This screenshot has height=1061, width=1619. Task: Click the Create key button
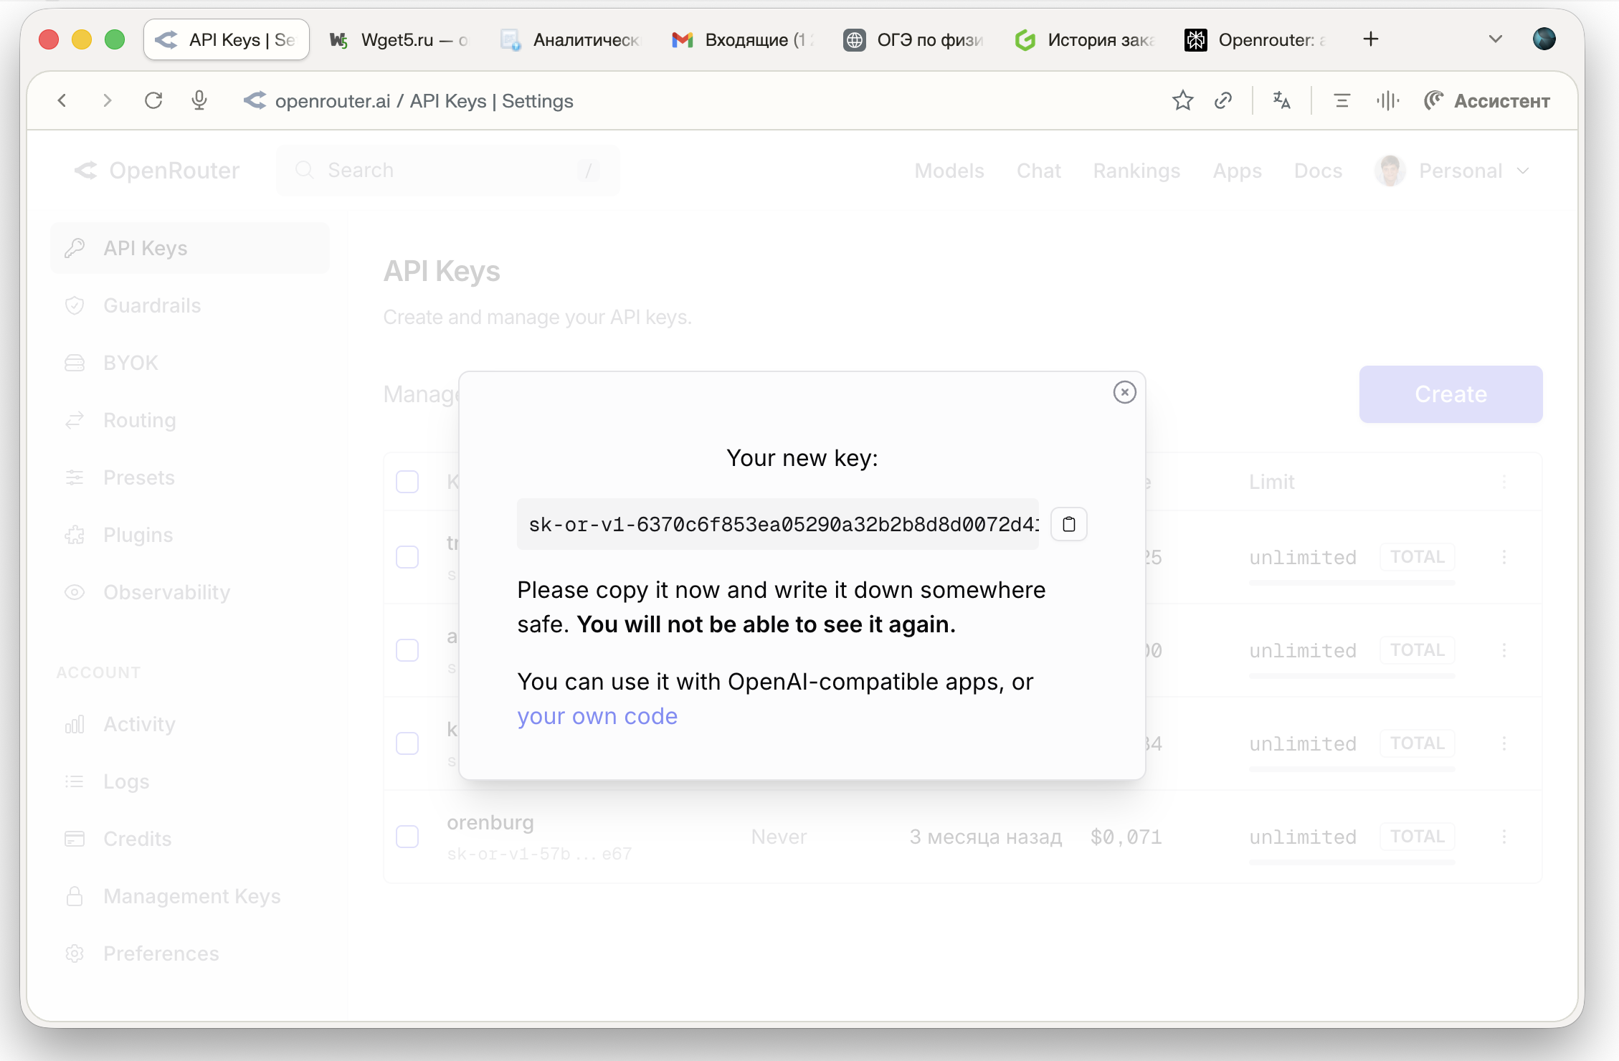coord(1451,394)
